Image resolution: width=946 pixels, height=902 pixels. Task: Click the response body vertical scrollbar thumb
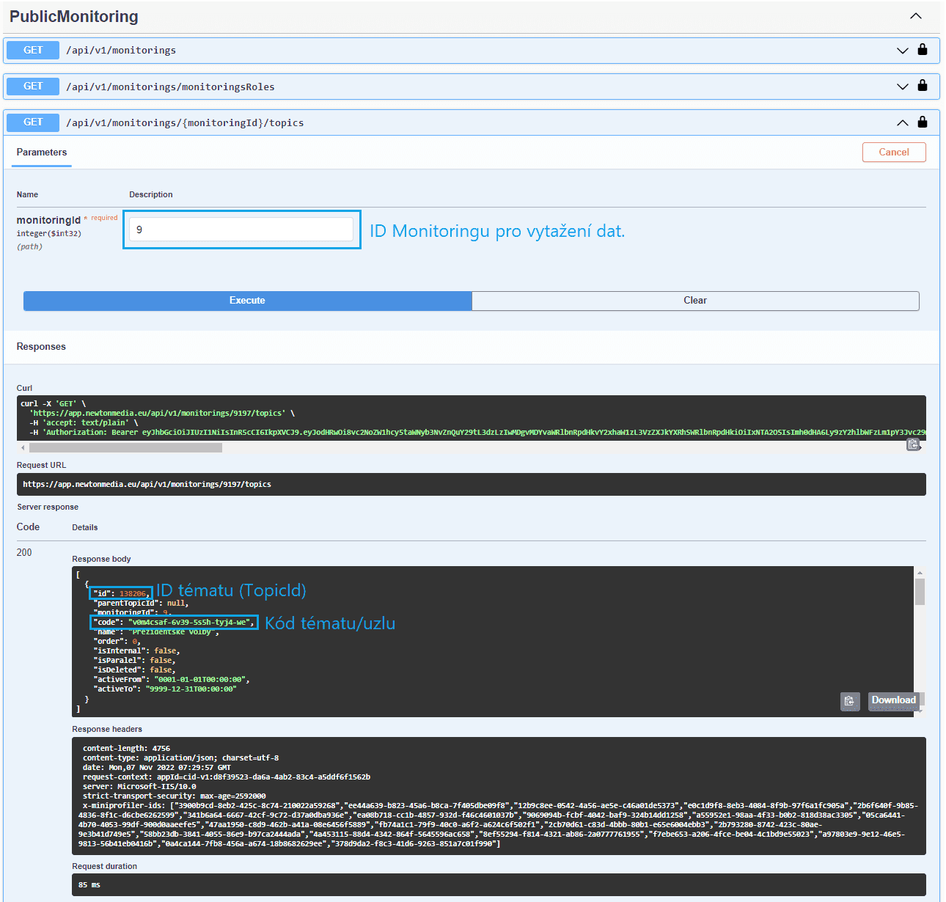point(920,591)
